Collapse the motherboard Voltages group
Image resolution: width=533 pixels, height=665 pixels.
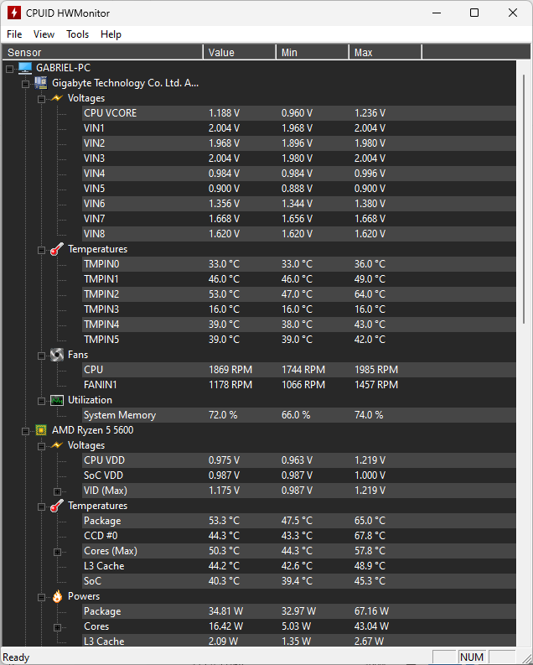(x=41, y=99)
